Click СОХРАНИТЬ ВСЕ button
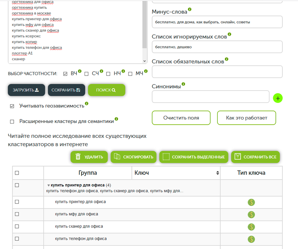The width and height of the screenshot is (298, 249). (x=256, y=157)
